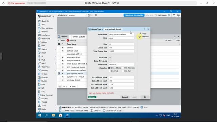Image resolution: width=217 pixels, height=122 pixels.
Task: Click the redo arrow in toolbar
Action: (x=151, y=15)
